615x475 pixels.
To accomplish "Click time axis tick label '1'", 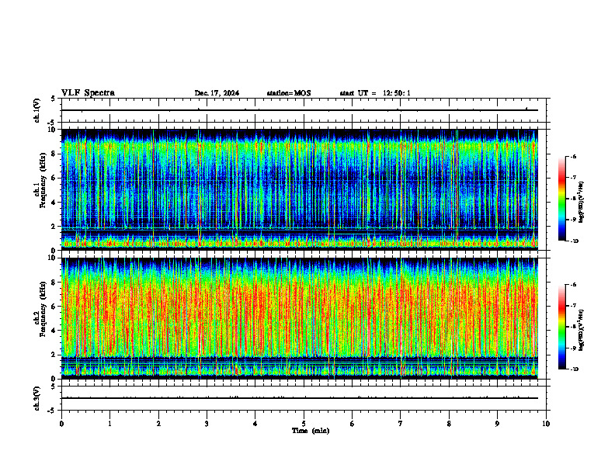I will [x=109, y=424].
